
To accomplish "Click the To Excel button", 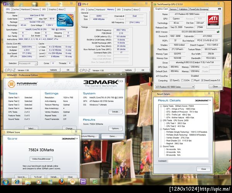I will [x=38, y=177].
